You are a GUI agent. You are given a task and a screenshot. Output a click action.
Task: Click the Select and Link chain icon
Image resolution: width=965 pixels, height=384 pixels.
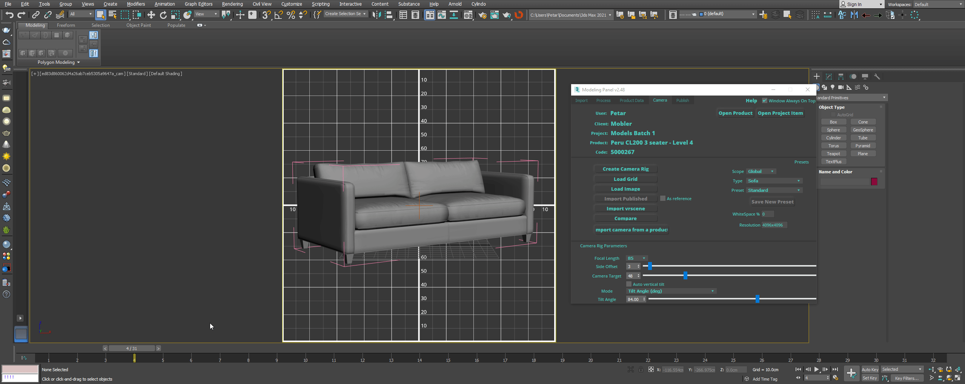point(35,15)
